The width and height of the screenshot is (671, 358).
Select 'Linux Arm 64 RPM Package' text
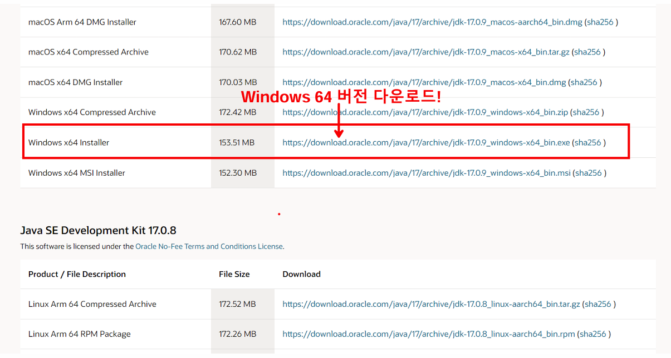[x=80, y=334]
